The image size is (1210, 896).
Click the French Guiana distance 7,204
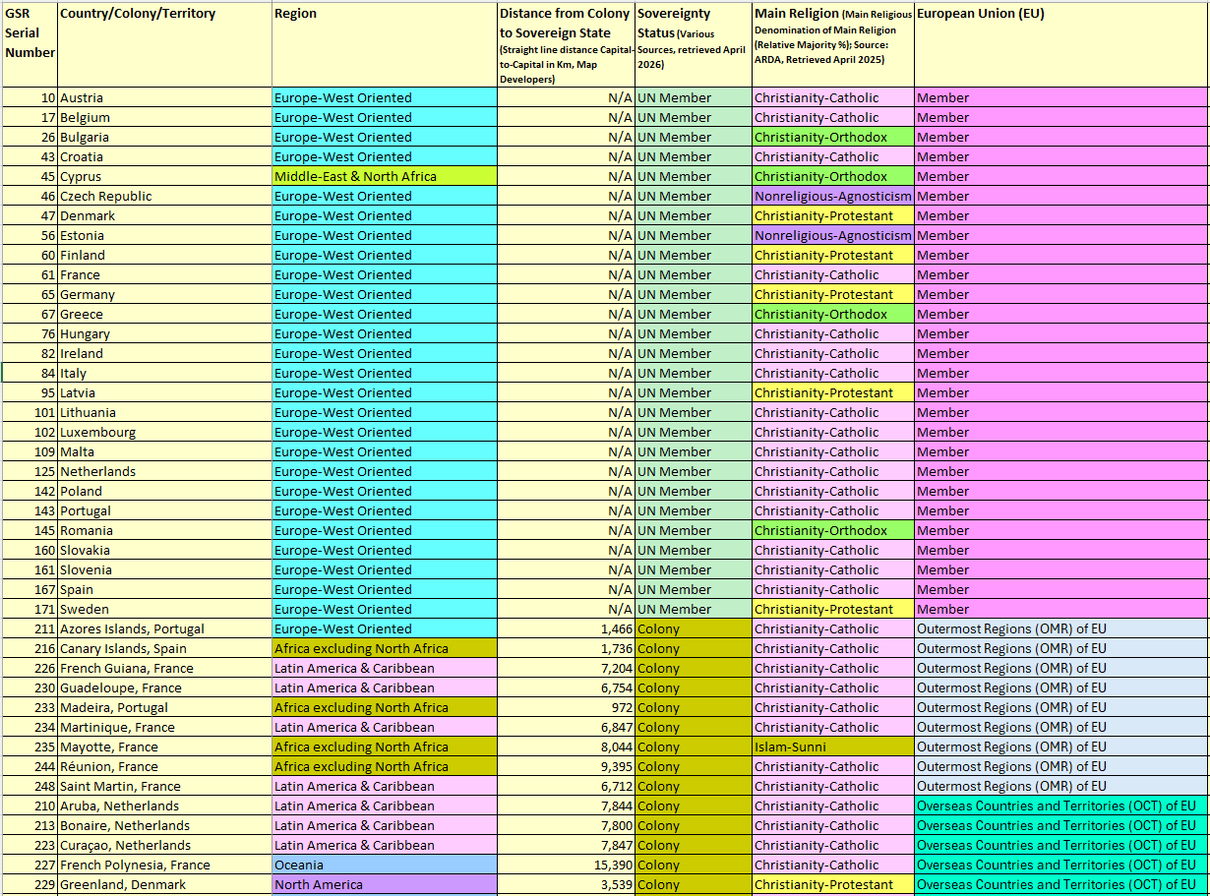(x=566, y=668)
